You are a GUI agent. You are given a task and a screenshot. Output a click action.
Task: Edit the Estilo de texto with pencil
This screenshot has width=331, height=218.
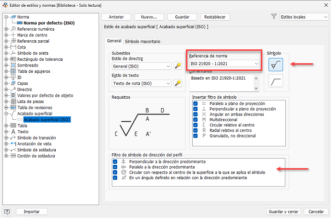[x=178, y=83]
